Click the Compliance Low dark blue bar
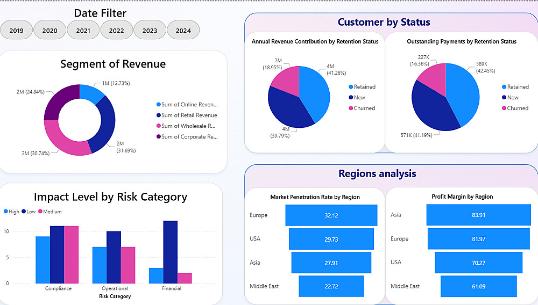The image size is (538, 305). click(x=57, y=255)
